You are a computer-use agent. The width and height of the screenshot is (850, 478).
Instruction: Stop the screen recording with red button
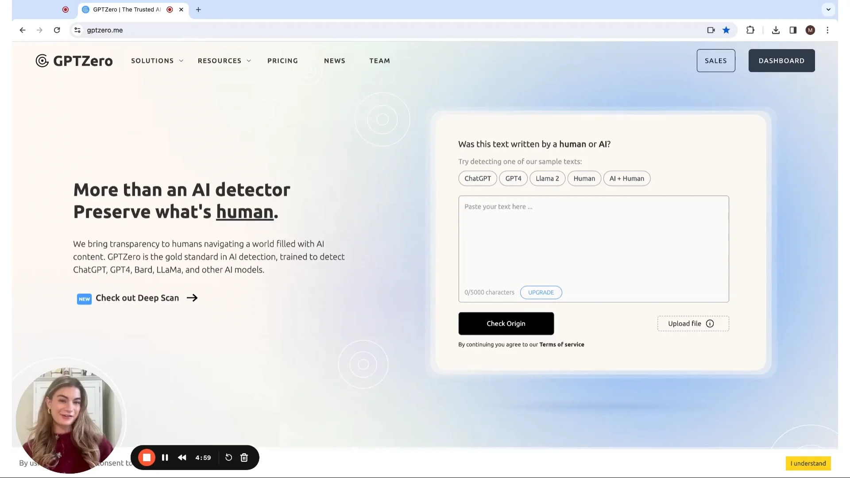(147, 458)
